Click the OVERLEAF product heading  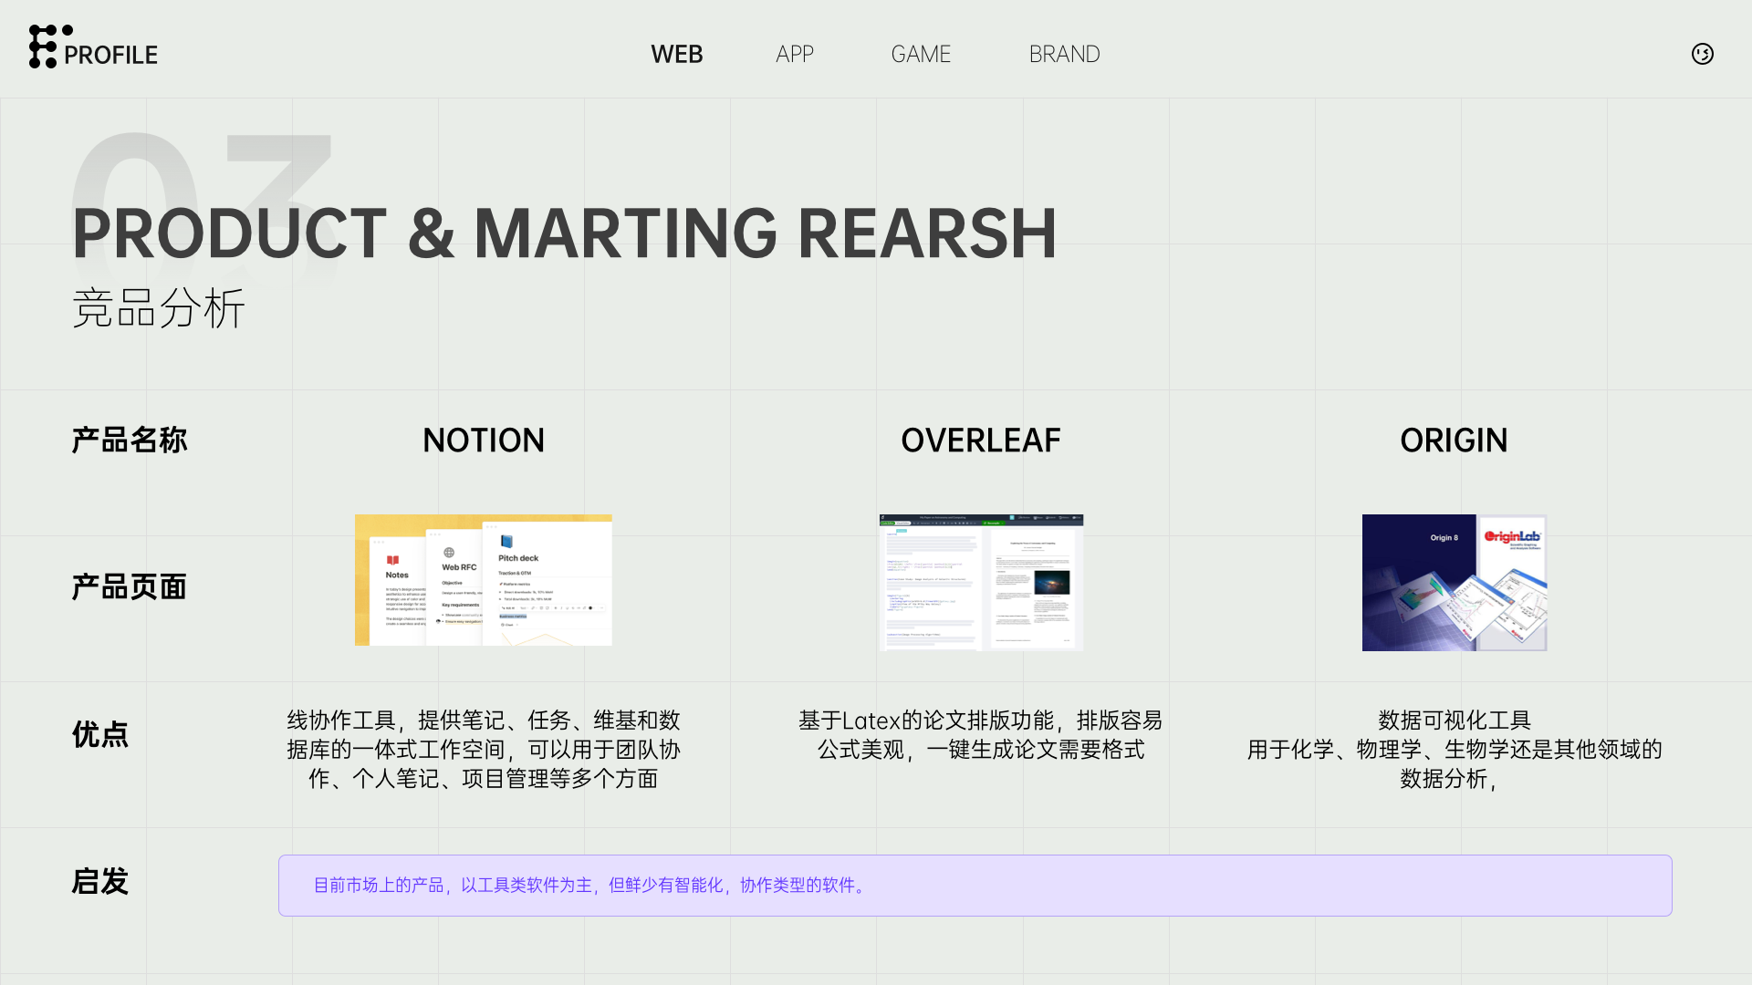pos(981,441)
